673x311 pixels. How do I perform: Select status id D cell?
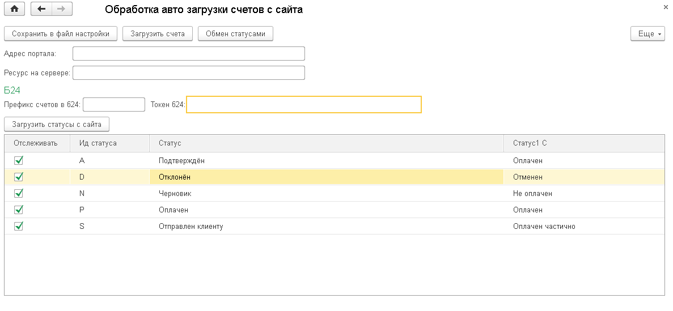tap(110, 177)
